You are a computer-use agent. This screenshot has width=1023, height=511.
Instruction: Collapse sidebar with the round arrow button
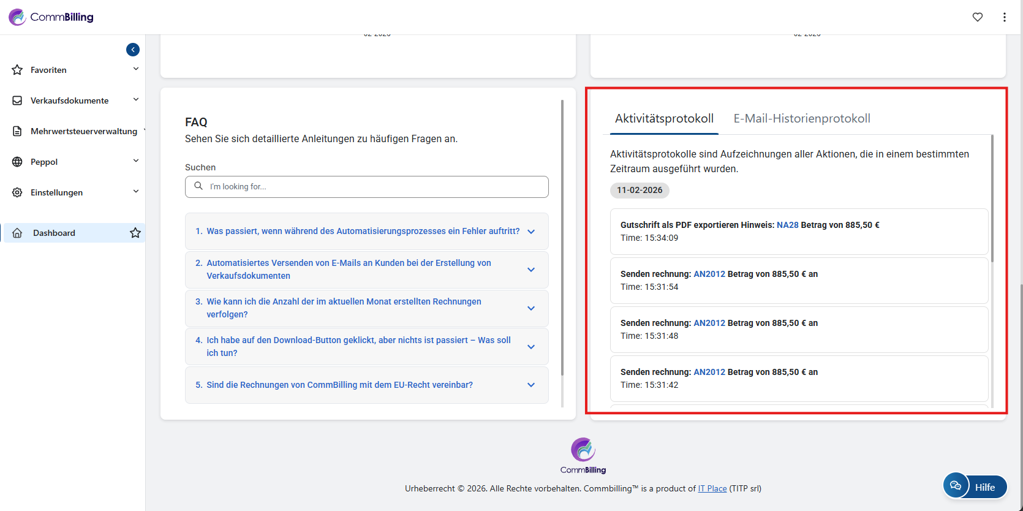[x=133, y=50]
